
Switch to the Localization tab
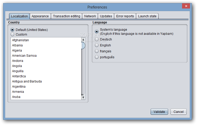point(19,16)
